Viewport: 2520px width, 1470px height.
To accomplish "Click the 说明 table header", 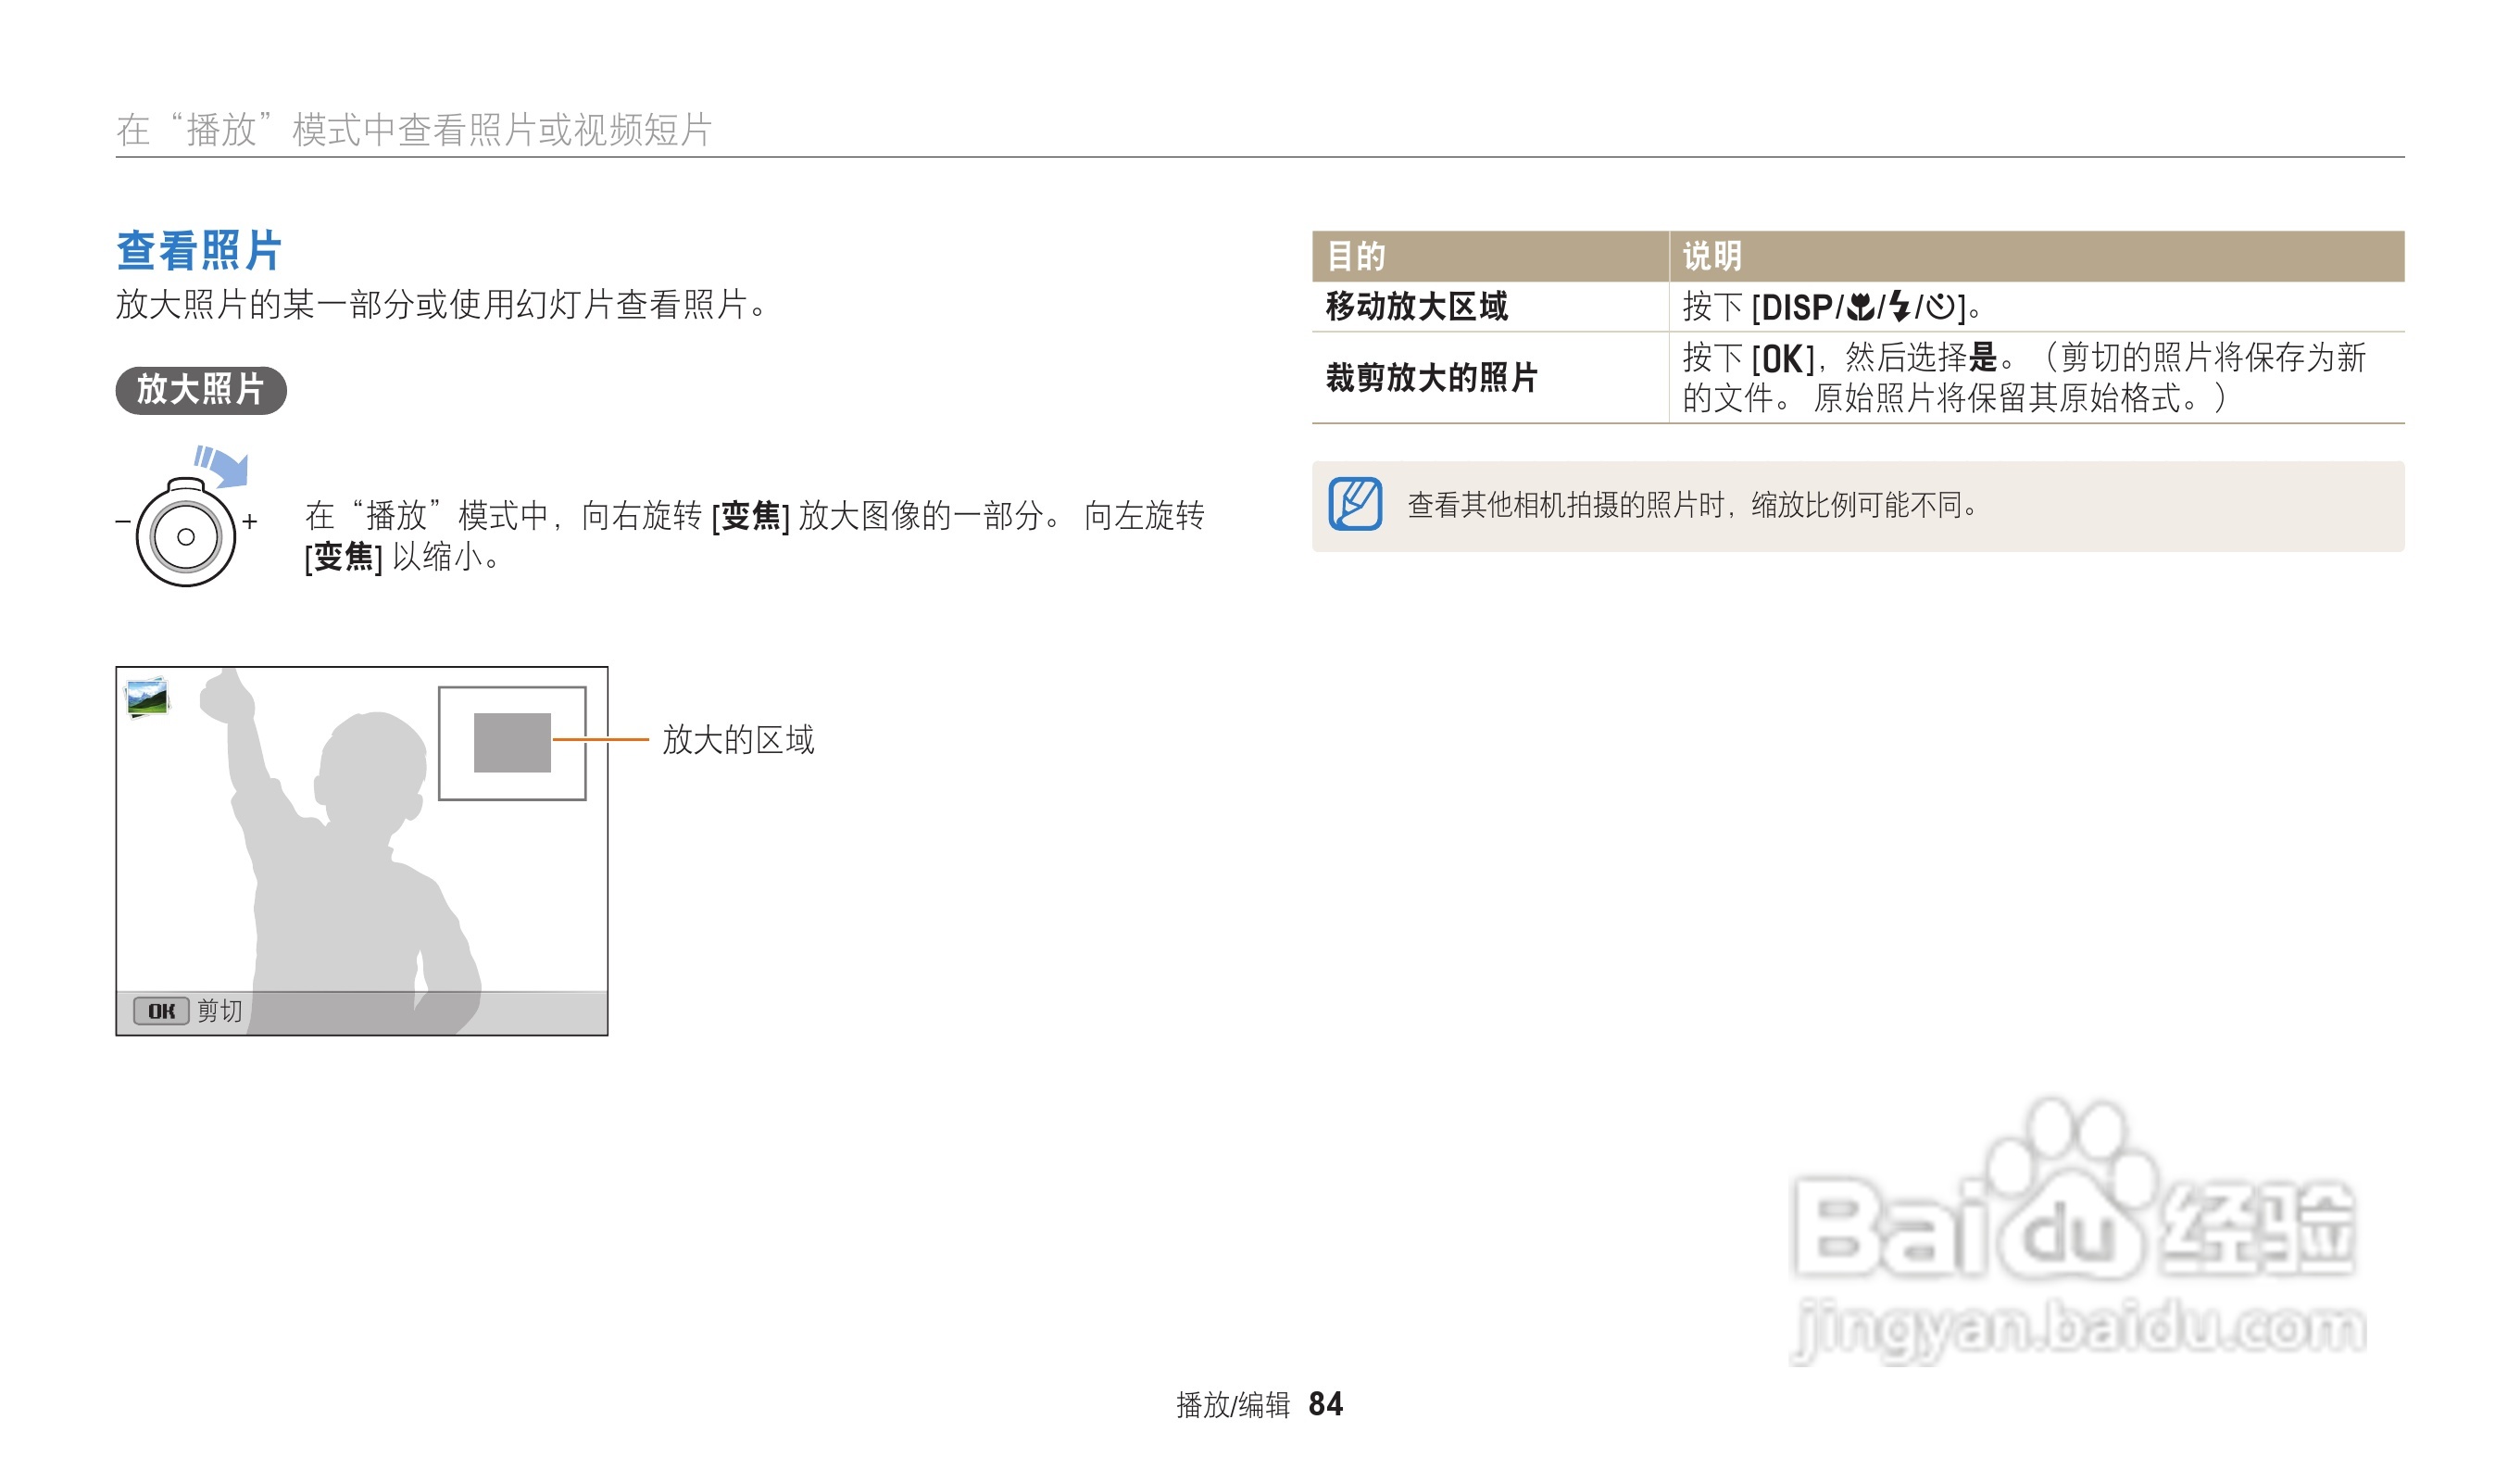I will pos(1712,257).
